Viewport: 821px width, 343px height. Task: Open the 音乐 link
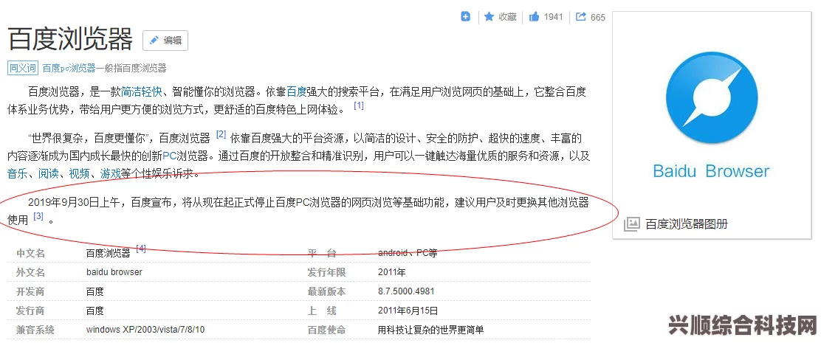(x=17, y=173)
